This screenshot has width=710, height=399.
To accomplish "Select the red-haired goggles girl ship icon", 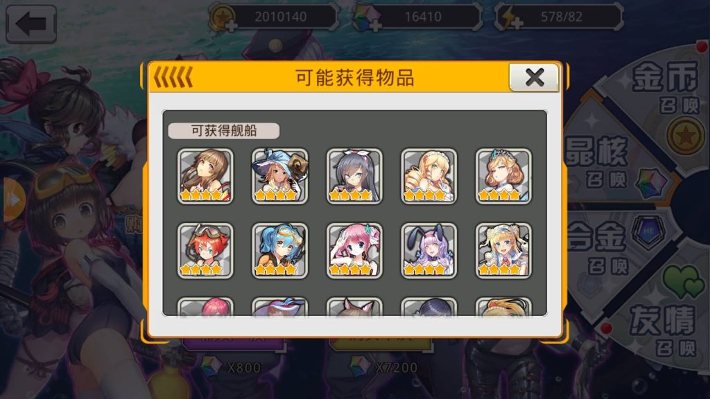I will (x=205, y=251).
